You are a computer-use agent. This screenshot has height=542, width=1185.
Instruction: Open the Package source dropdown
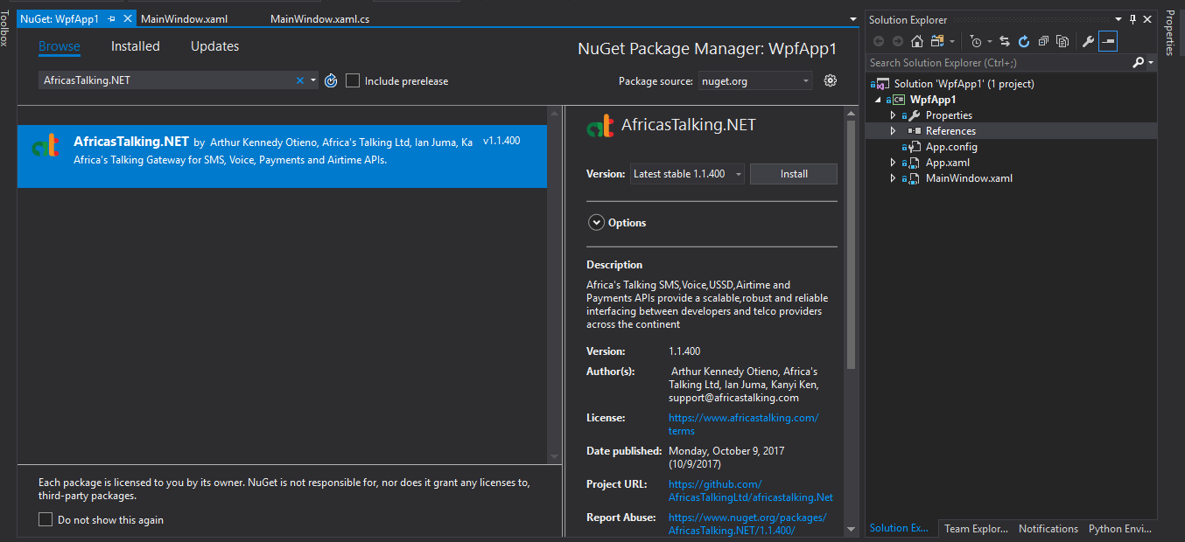[x=756, y=80]
